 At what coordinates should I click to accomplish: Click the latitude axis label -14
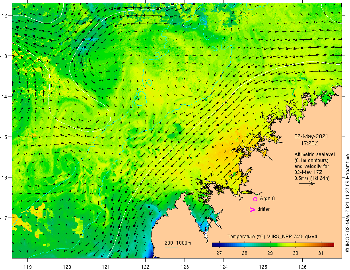click(x=4, y=96)
